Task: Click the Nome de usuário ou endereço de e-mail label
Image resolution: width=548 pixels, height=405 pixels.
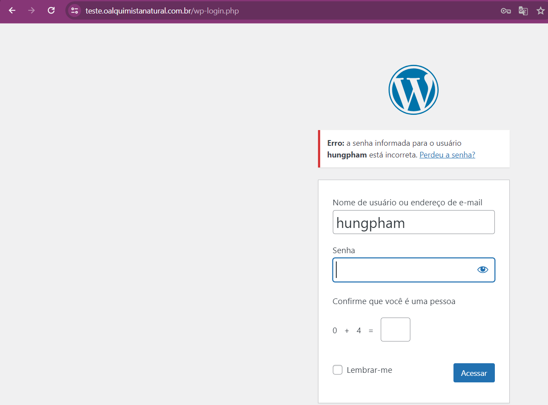Action: 407,203
